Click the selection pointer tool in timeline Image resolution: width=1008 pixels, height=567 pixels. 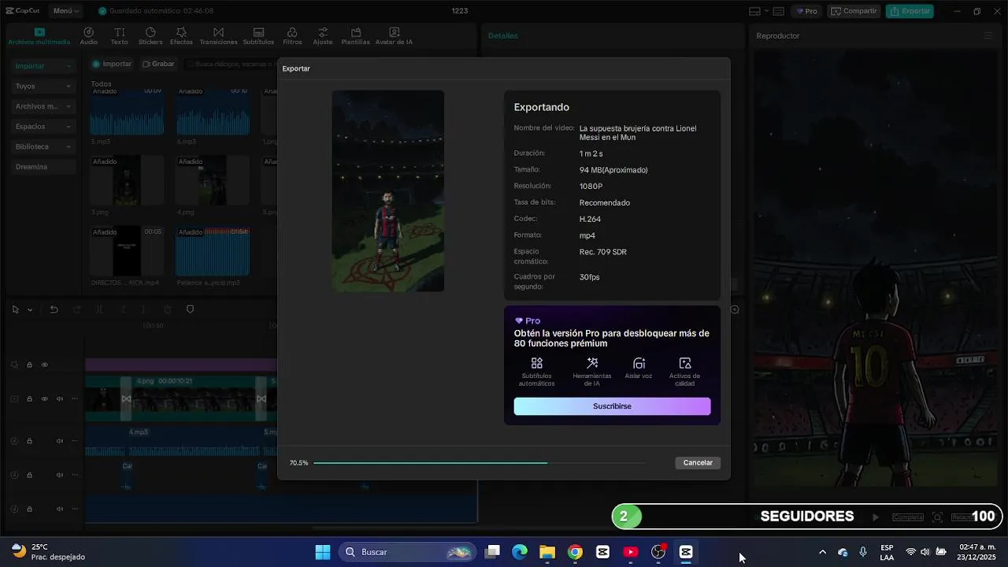click(x=15, y=309)
